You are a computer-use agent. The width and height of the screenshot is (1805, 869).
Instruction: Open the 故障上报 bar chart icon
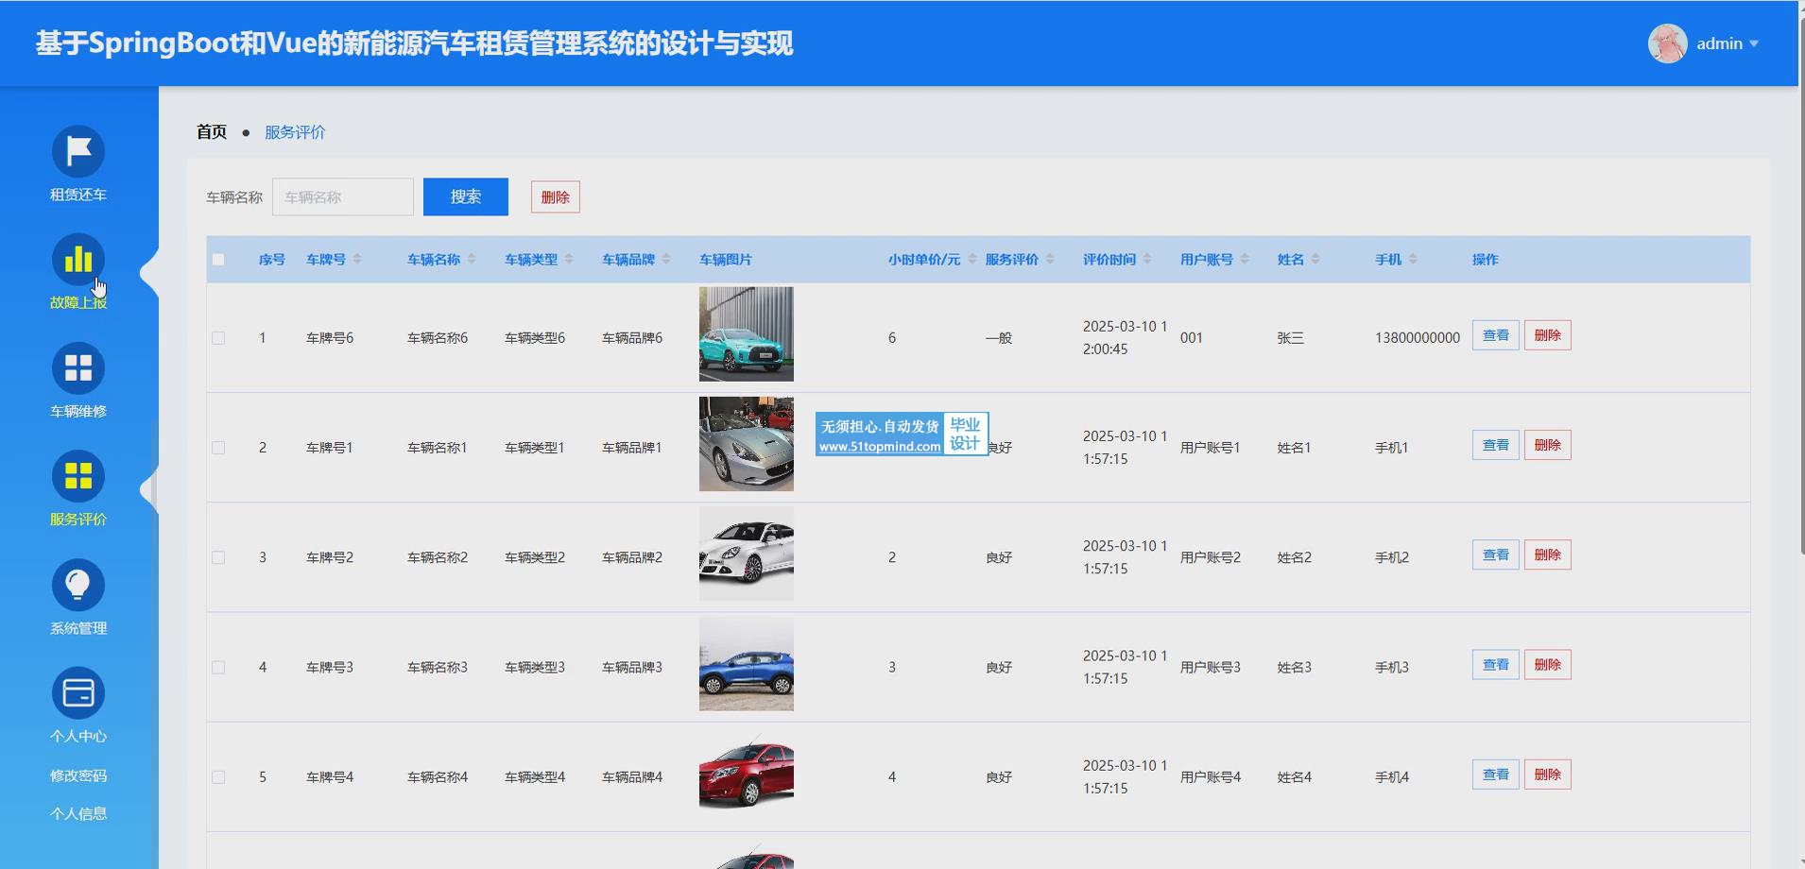[x=77, y=260]
